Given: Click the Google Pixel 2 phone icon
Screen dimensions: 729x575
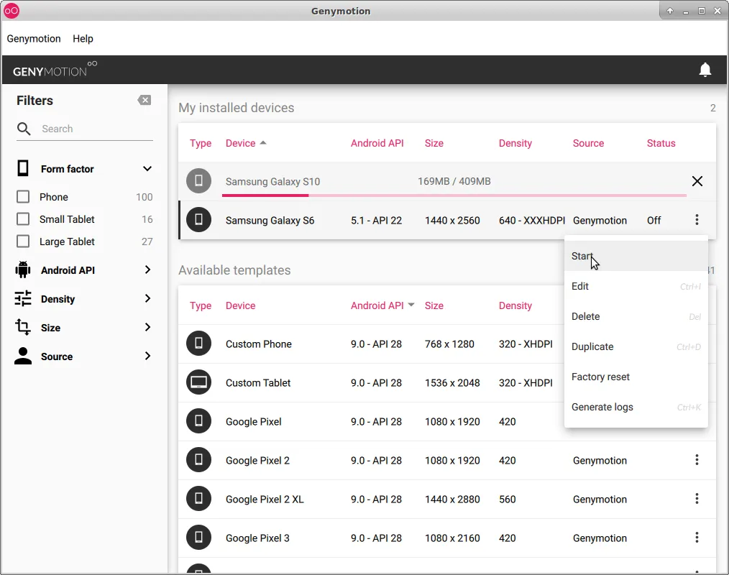Looking at the screenshot, I should click(198, 460).
